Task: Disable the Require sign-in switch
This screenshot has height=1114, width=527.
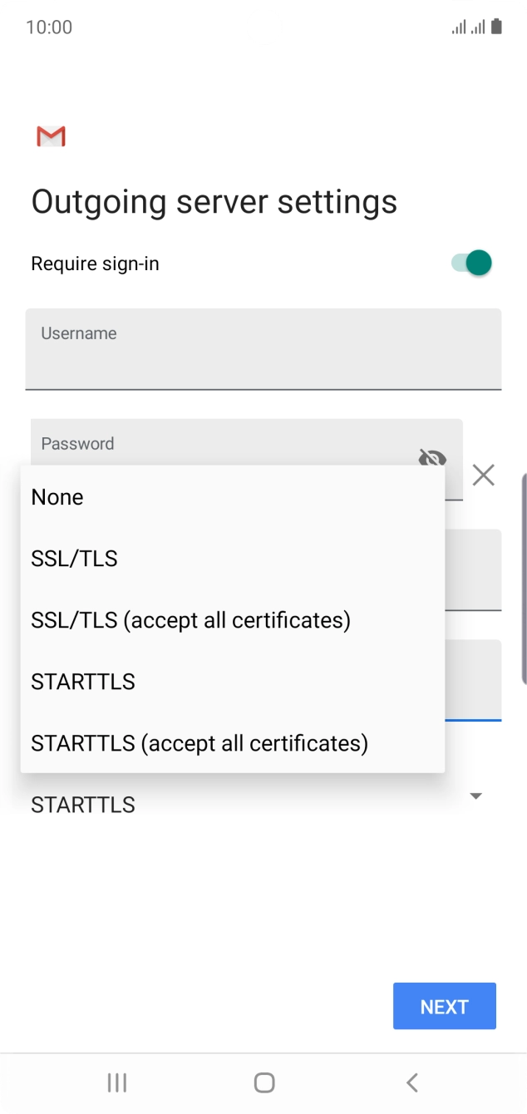Action: point(470,263)
